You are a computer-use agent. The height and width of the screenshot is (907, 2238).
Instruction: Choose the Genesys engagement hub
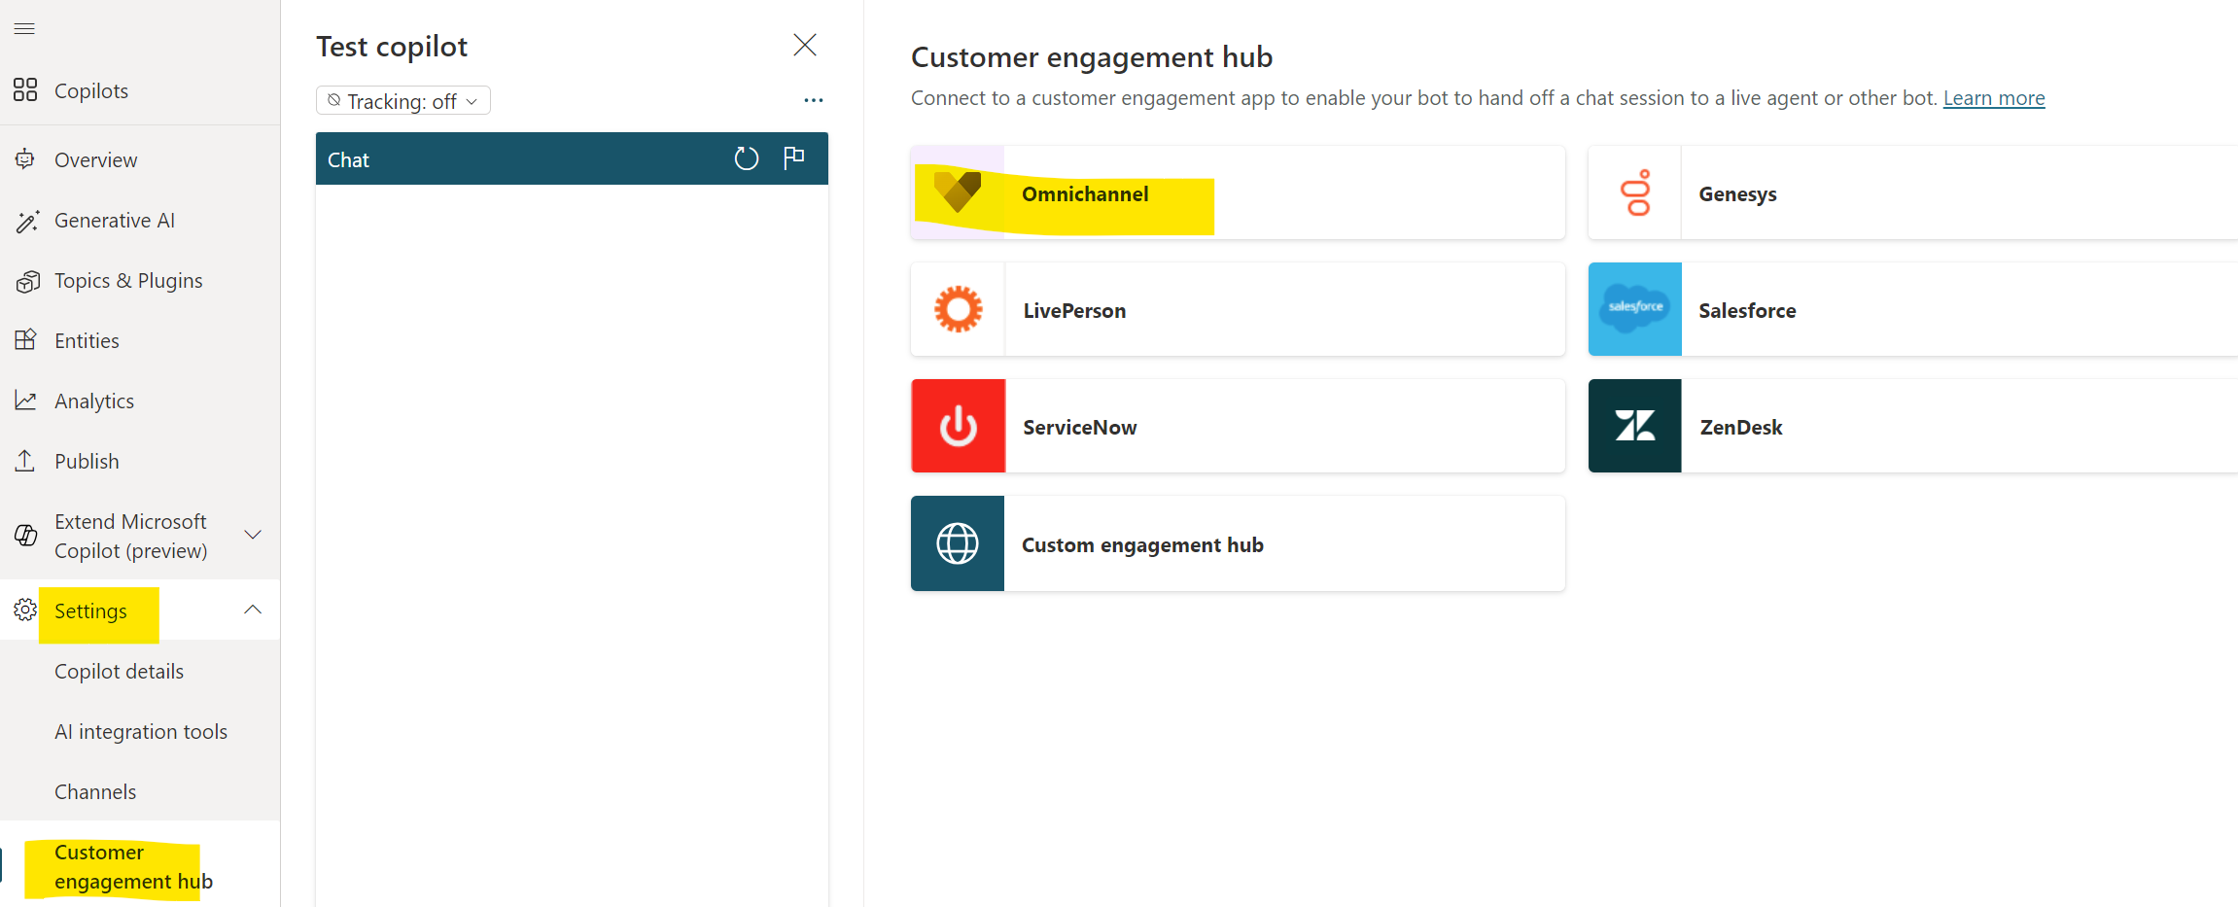1913,192
